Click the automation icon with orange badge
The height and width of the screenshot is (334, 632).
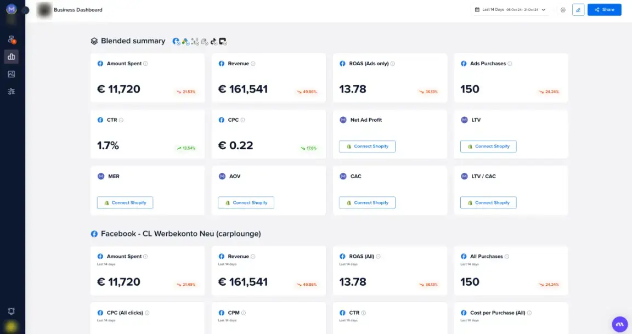tap(11, 39)
